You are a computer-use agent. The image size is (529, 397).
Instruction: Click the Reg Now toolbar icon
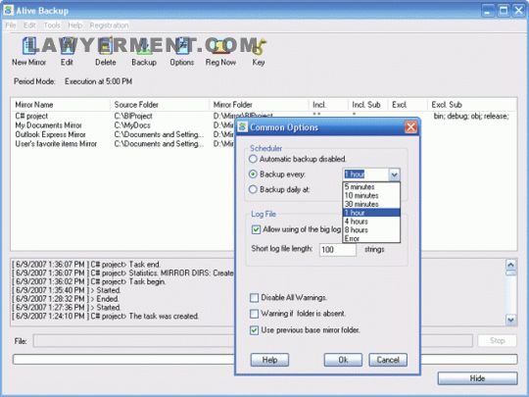tap(220, 46)
